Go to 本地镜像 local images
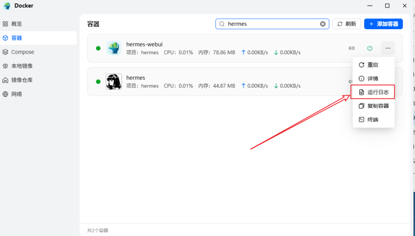Screen dimensions: 415x236 click(x=22, y=66)
